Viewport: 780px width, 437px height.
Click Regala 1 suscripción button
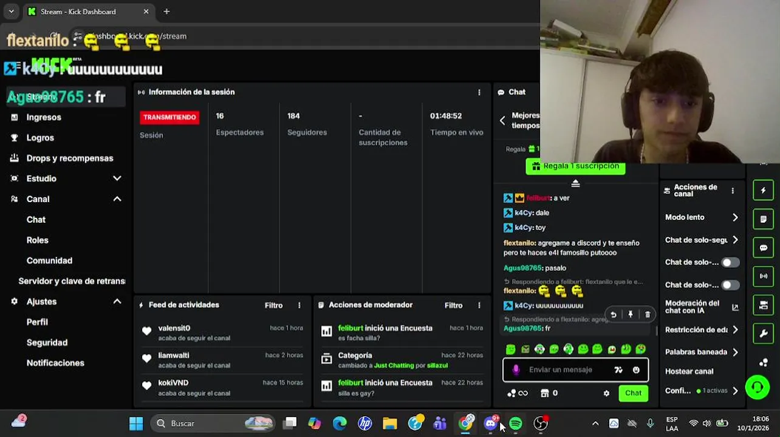click(x=575, y=166)
